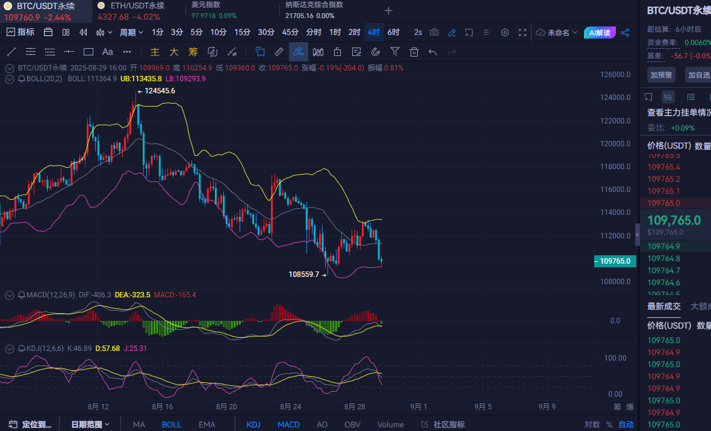Undo the last drawing action
This screenshot has height=431, width=711.
point(433,52)
